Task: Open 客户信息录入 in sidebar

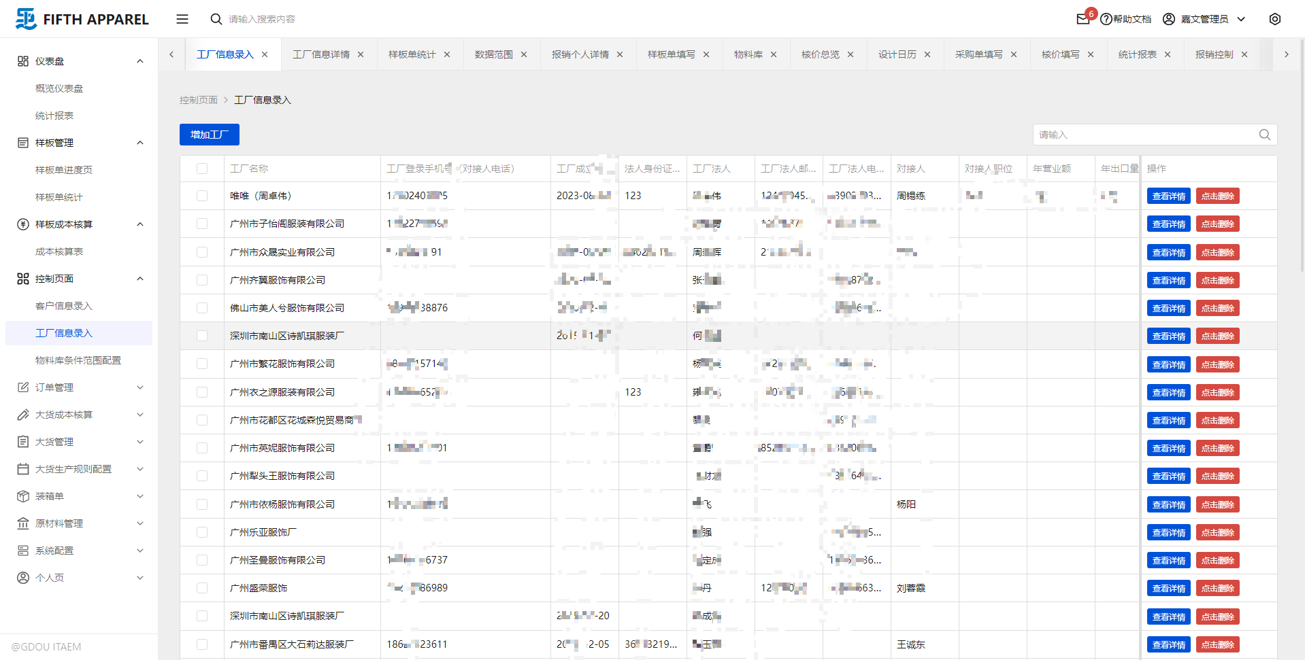Action: click(x=64, y=306)
